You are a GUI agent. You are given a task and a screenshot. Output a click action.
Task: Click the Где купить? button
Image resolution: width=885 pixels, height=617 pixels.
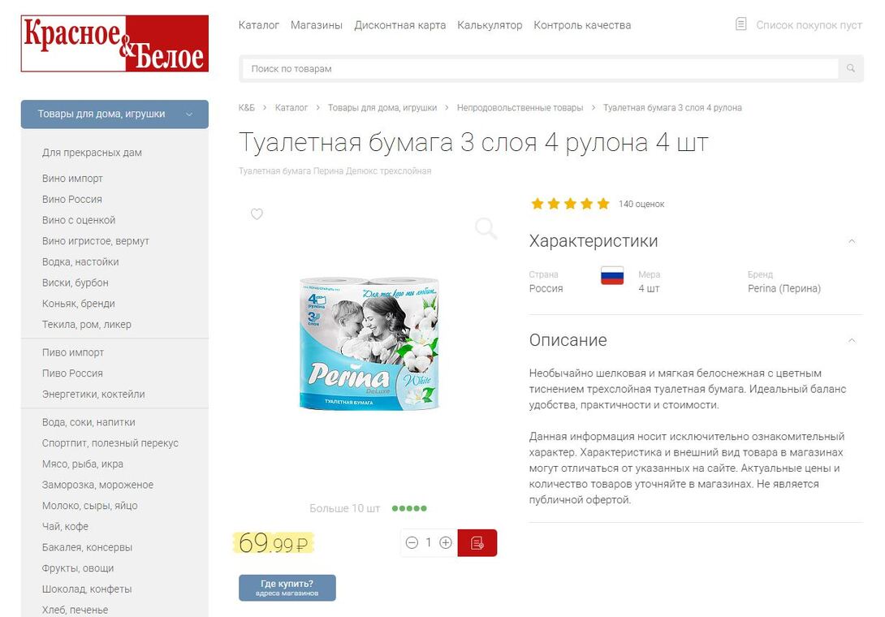tap(287, 588)
